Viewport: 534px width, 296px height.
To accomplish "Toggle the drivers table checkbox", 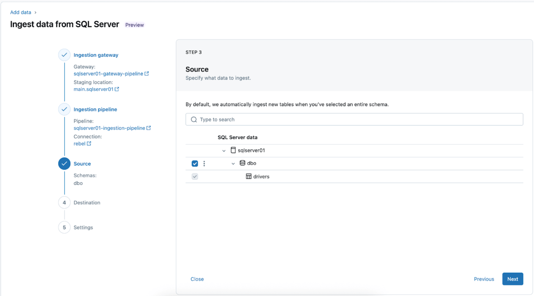I will 195,176.
